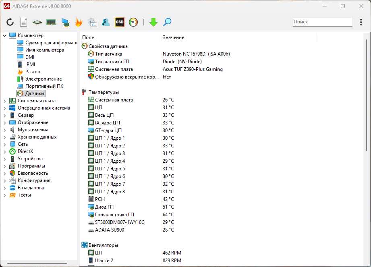Image resolution: width=371 pixels, height=267 pixels.
Task: Select Портативный ПК tree item
Action: (x=40, y=86)
